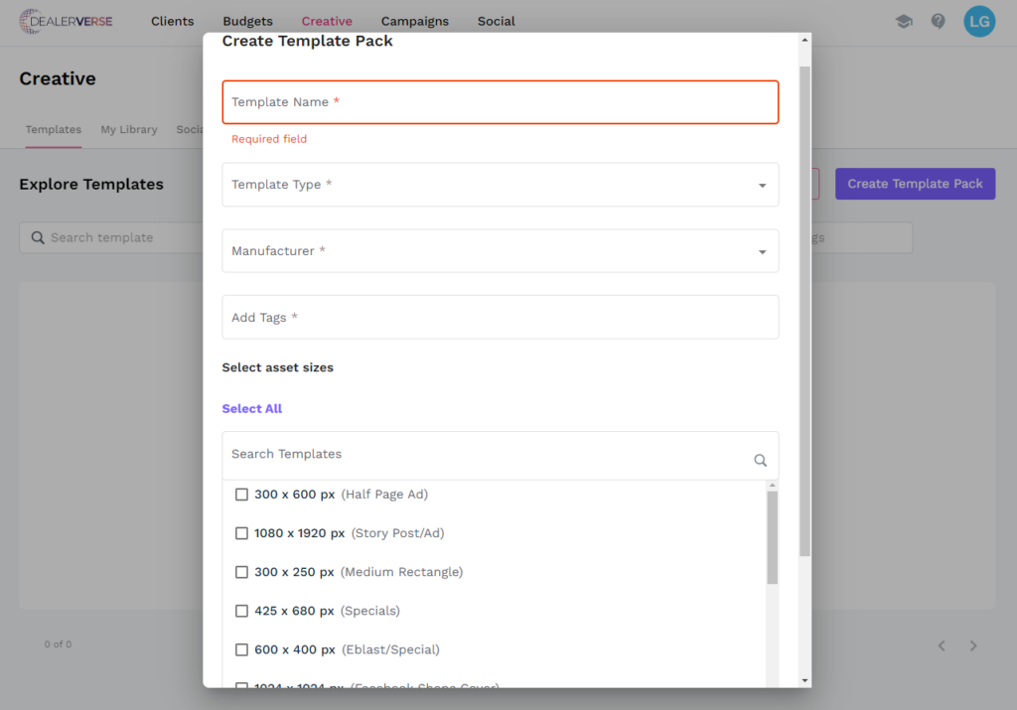This screenshot has width=1017, height=710.
Task: Click the help question mark icon
Action: point(938,21)
